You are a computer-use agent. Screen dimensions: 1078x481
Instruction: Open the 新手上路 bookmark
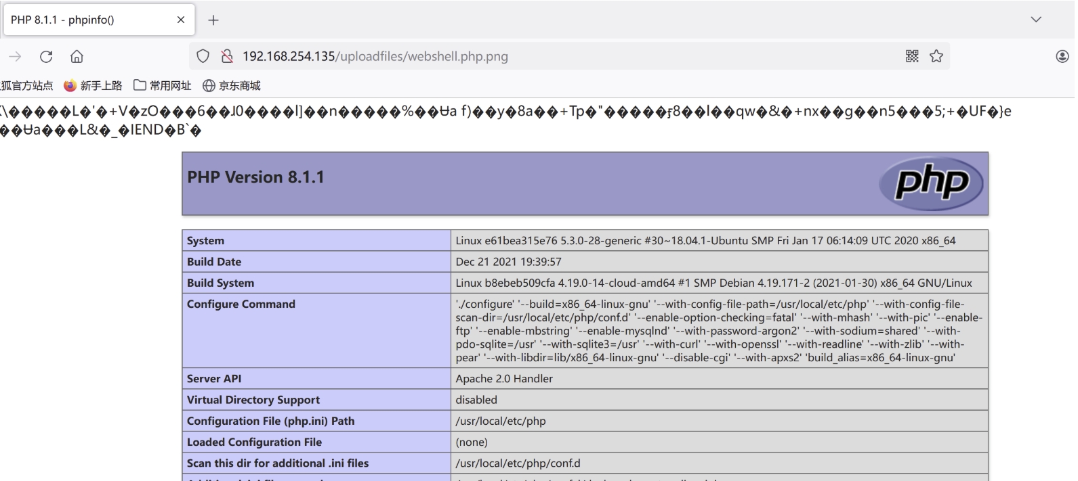click(93, 85)
